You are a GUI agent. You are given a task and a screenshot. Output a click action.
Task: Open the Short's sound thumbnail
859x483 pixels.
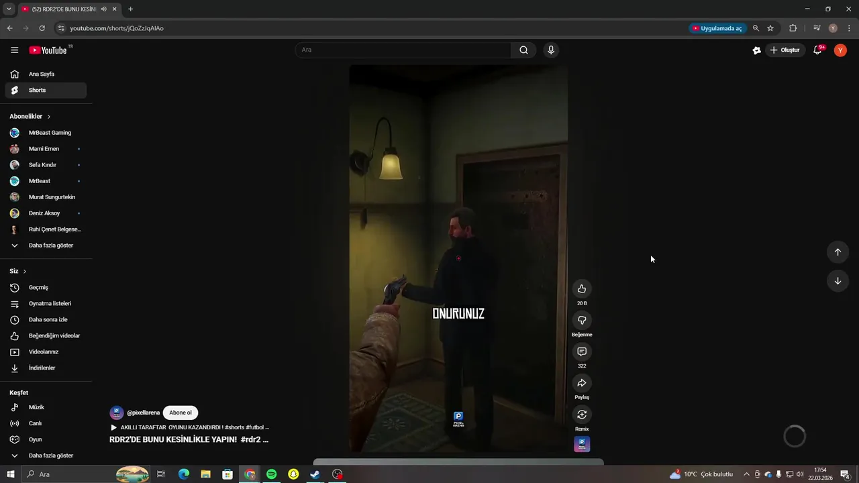(x=582, y=444)
